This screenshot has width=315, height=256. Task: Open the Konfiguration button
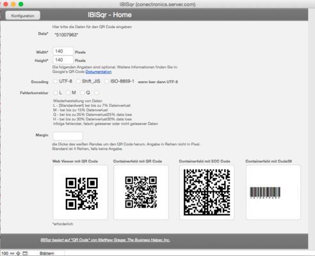point(22,15)
